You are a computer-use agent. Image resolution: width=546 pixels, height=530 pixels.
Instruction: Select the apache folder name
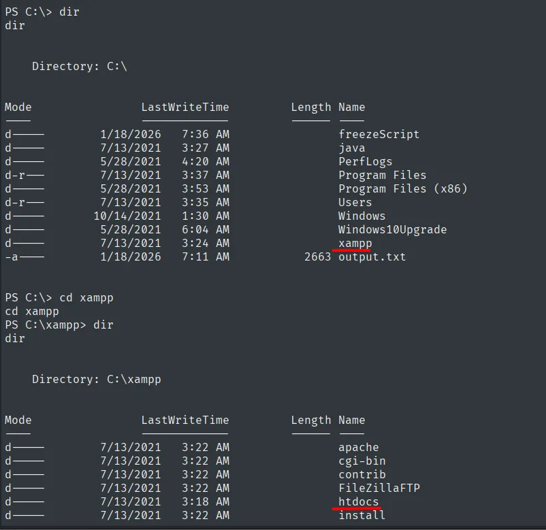click(x=358, y=447)
